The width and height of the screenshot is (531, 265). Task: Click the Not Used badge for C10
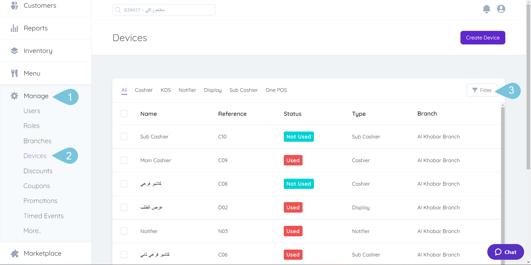(x=299, y=136)
